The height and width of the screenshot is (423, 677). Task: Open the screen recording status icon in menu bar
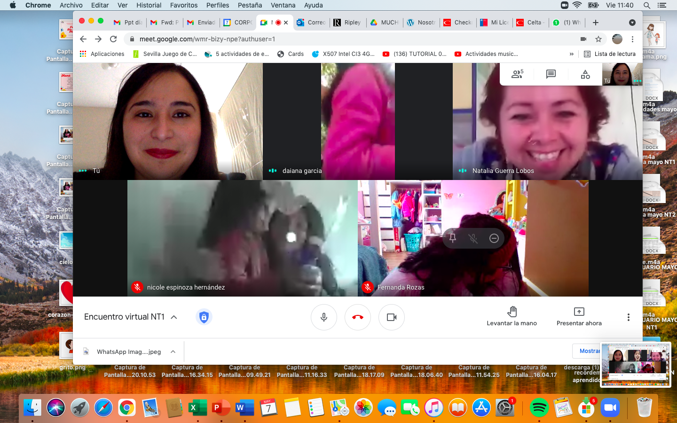[565, 5]
